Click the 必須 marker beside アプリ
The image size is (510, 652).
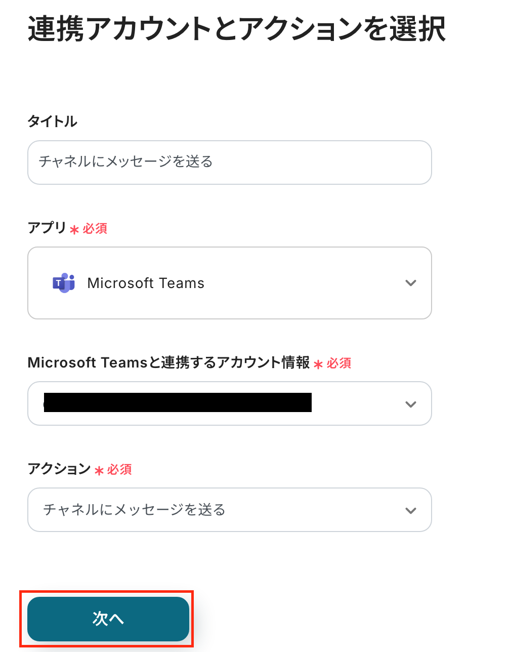click(95, 229)
